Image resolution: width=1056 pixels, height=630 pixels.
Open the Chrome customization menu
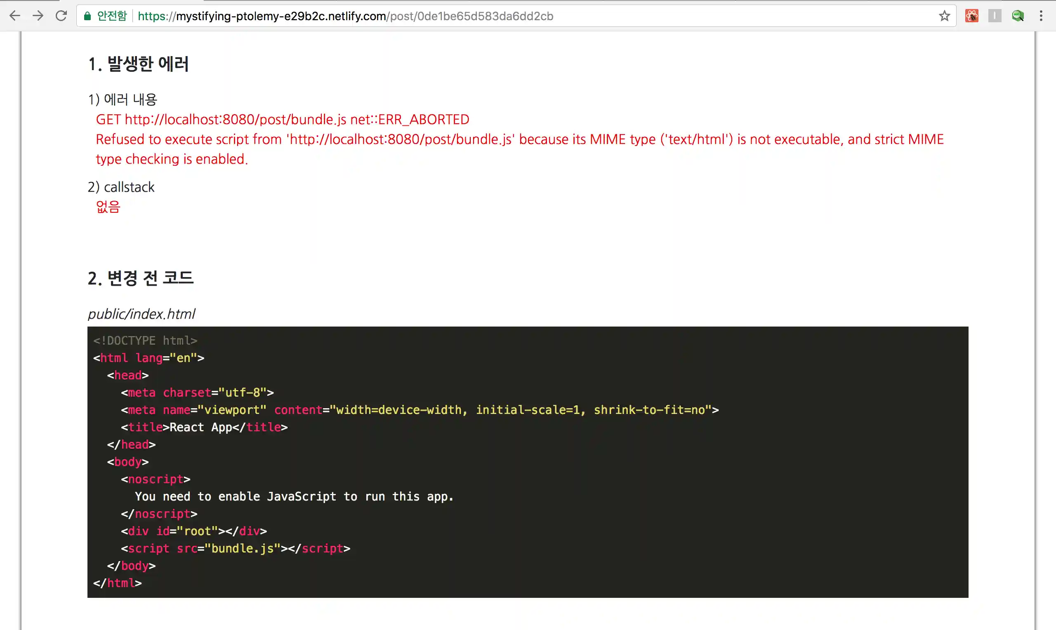(1041, 16)
